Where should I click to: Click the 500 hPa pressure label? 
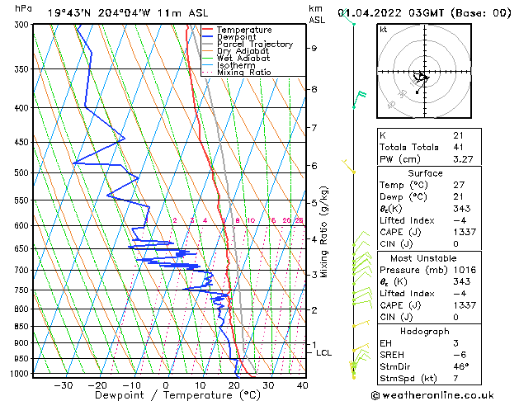(21, 172)
